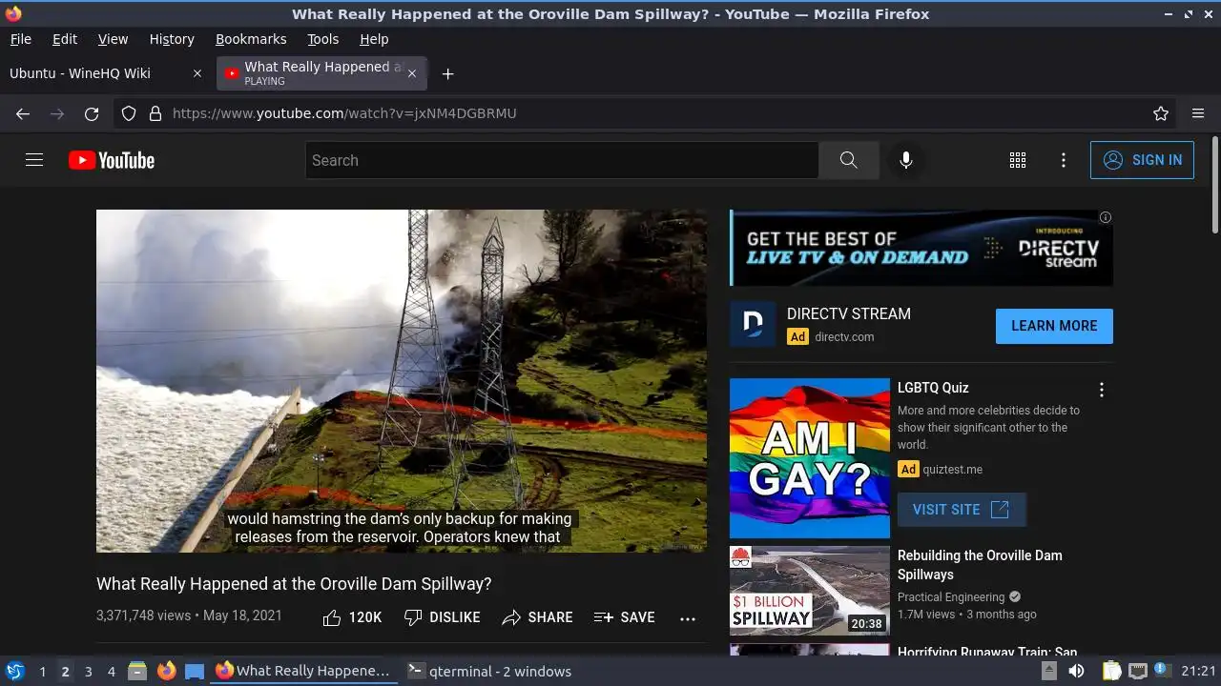1221x686 pixels.
Task: Click the directv.com advertiser link
Action: (844, 336)
